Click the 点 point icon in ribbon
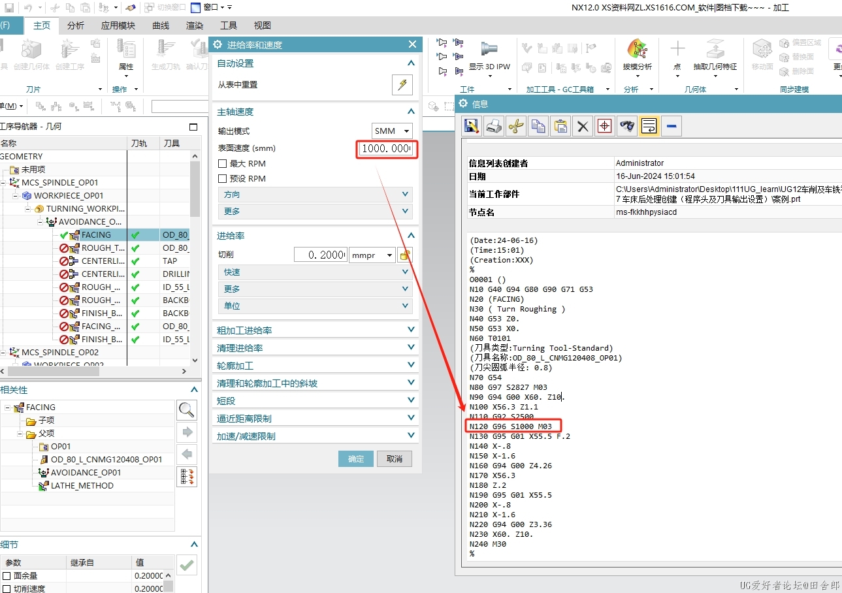 coord(677,50)
